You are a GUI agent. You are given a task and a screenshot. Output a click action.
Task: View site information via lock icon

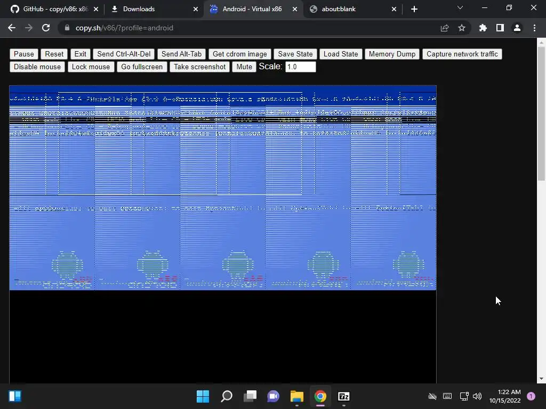(x=67, y=28)
